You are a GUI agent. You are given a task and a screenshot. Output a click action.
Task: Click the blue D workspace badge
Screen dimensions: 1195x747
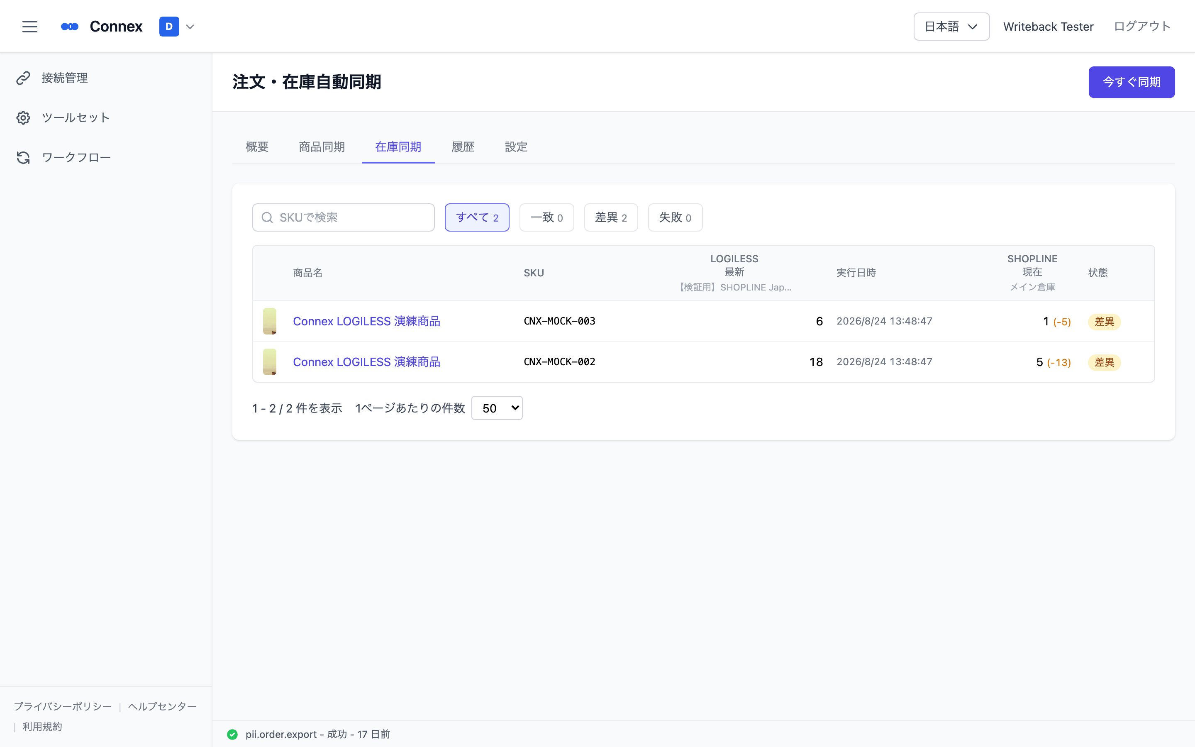tap(169, 27)
